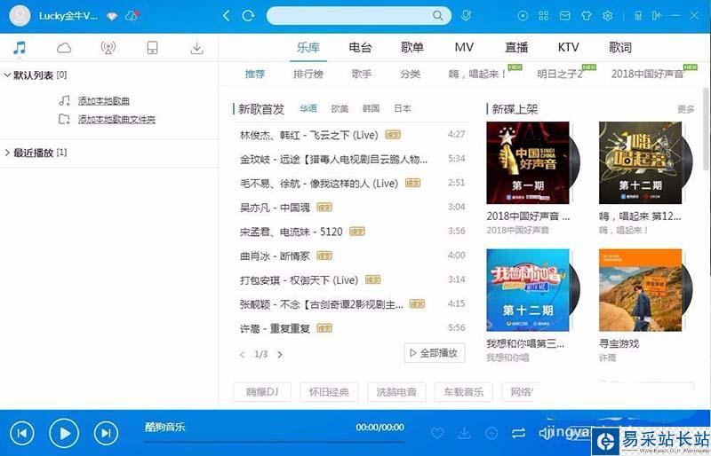Select song 许嵩 - 重复重复
Screen dimensions: 711x456
[x=275, y=328]
